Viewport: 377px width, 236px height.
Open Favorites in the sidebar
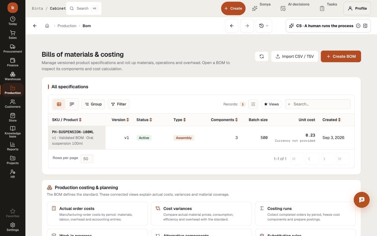[x=13, y=213]
